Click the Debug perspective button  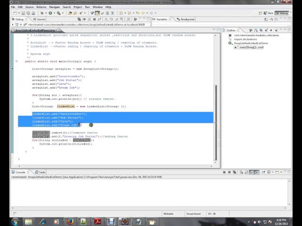282,13
